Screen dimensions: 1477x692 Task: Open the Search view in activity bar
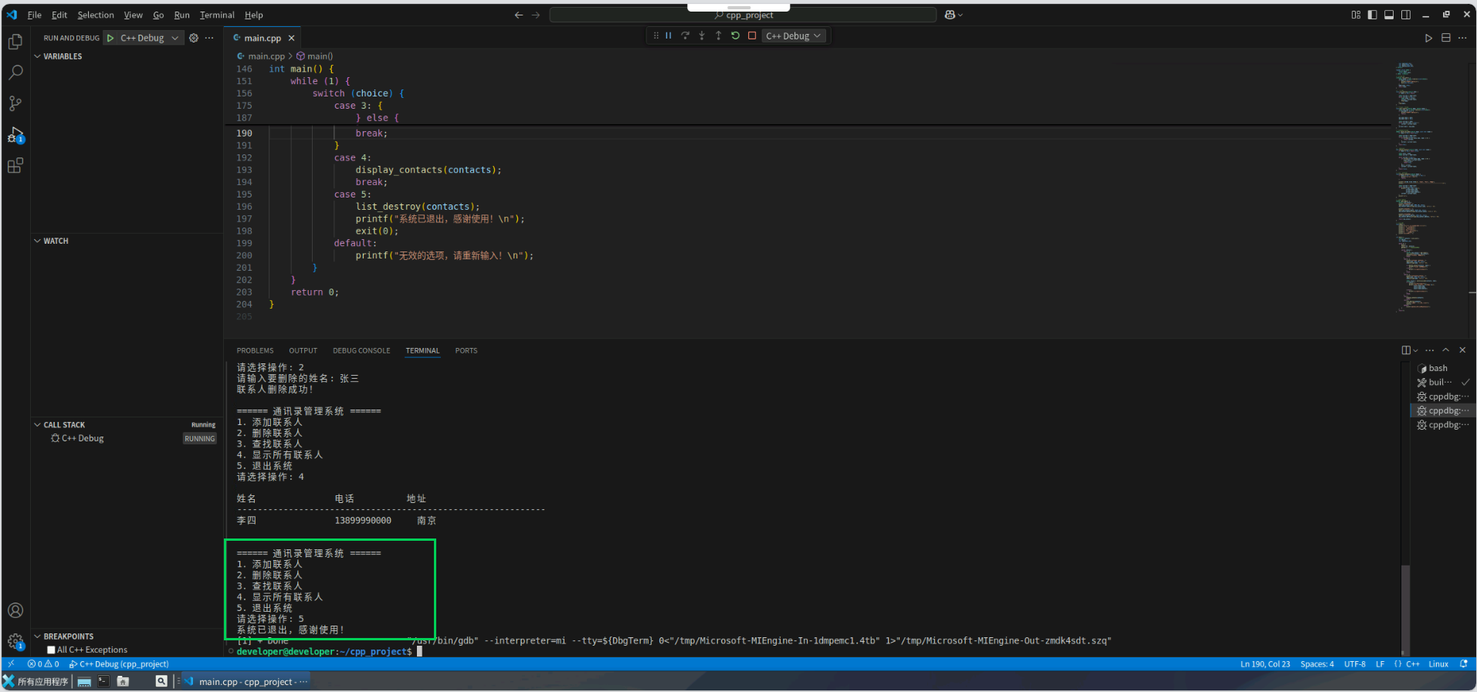[x=15, y=73]
